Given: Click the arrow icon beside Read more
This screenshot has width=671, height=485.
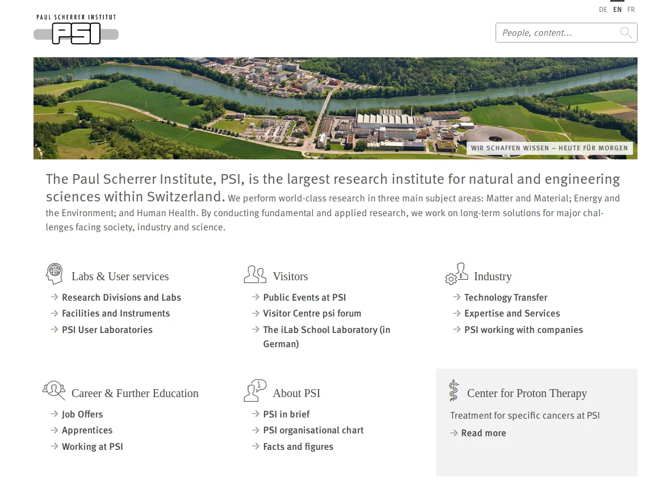Looking at the screenshot, I should coord(454,433).
